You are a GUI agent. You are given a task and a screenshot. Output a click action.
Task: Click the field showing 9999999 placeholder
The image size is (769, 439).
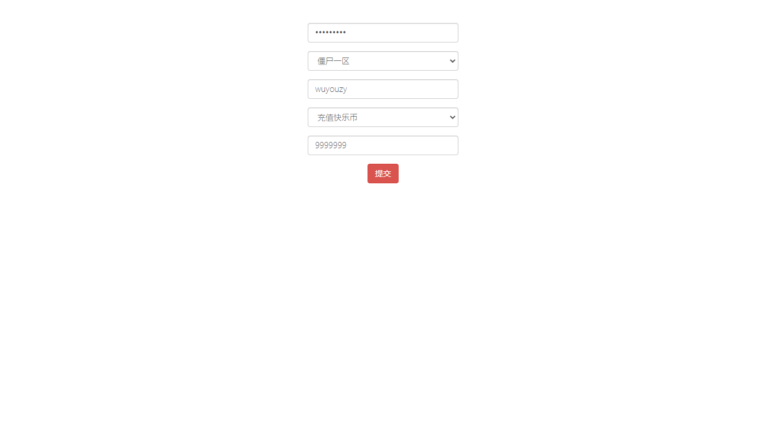click(x=383, y=145)
